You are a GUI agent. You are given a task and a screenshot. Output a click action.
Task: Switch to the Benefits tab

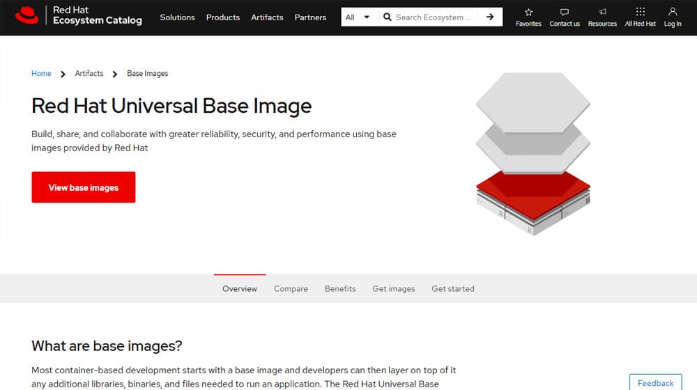point(340,289)
